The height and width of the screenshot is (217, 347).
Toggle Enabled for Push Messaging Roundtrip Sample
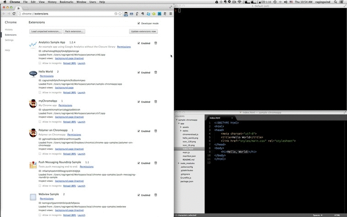(x=139, y=163)
